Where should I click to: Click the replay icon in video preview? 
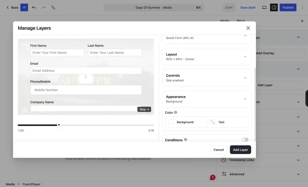pyautogui.click(x=24, y=110)
